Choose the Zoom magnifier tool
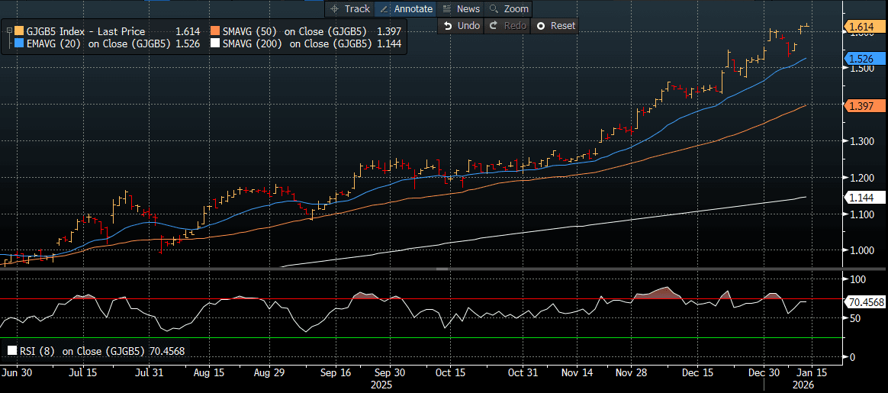 (508, 8)
